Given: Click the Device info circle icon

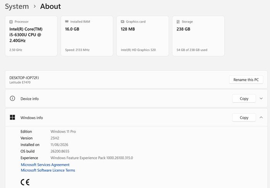Looking at the screenshot, I should [12, 98].
